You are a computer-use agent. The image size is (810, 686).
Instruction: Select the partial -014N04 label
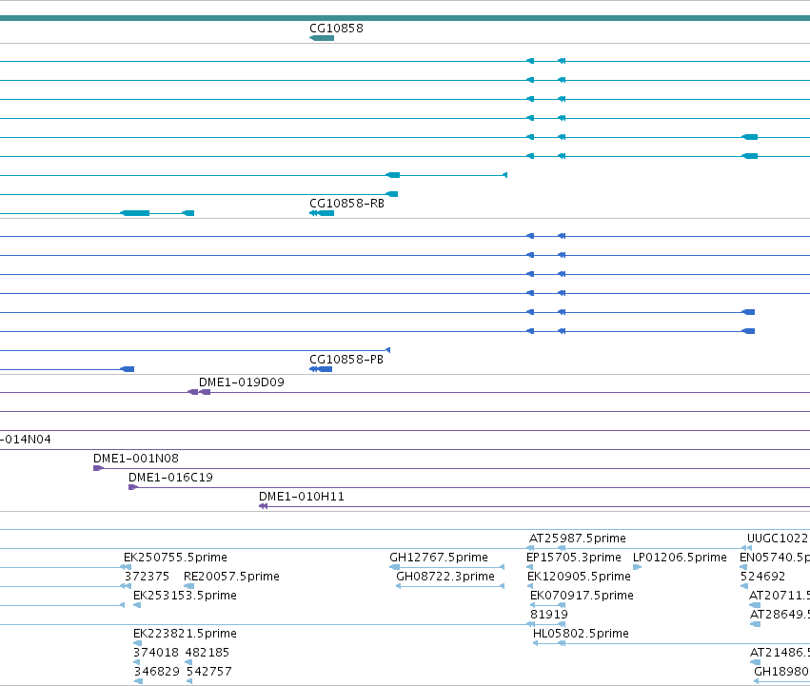tap(26, 440)
